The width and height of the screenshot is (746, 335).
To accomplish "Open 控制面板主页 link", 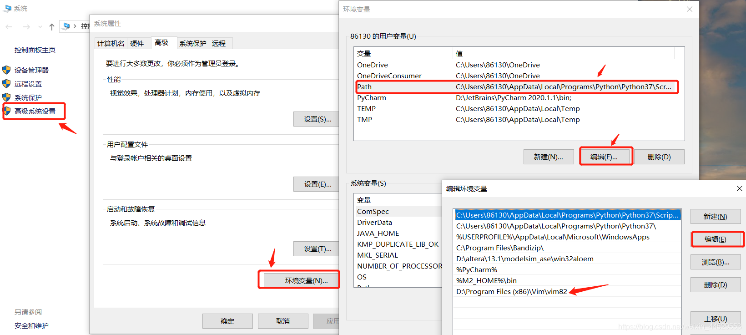I will pyautogui.click(x=35, y=50).
